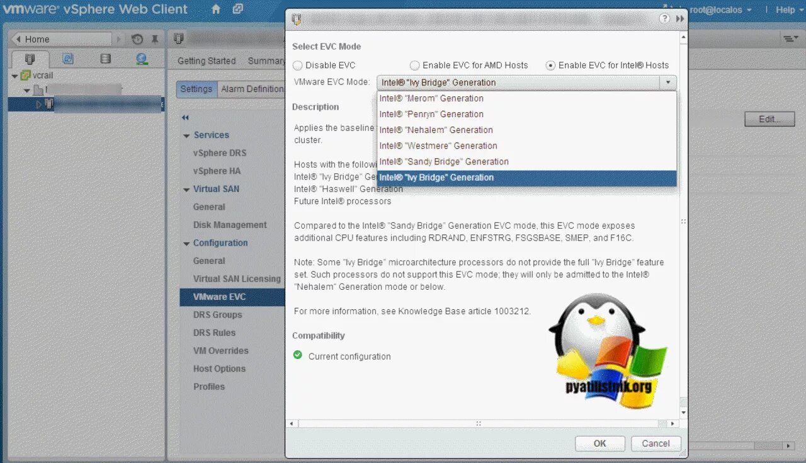Click the vCenter icon next to vcrail
The height and width of the screenshot is (463, 806).
[25, 75]
